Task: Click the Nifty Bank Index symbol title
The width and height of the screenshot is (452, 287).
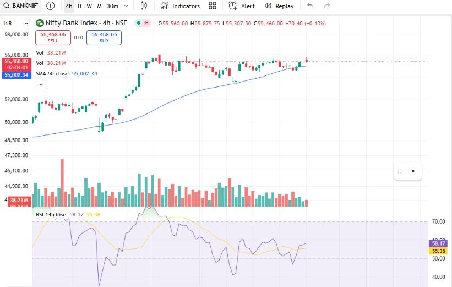Action: pos(86,23)
